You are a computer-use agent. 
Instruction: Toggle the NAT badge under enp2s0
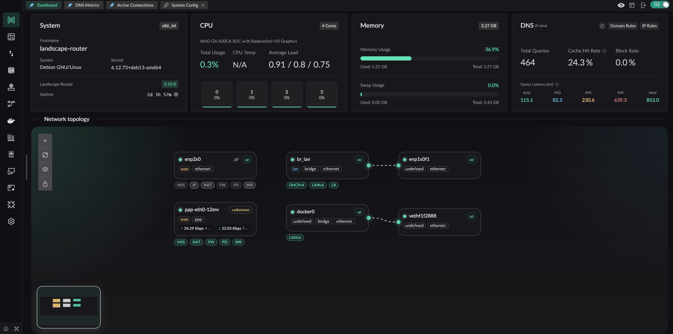tap(208, 185)
